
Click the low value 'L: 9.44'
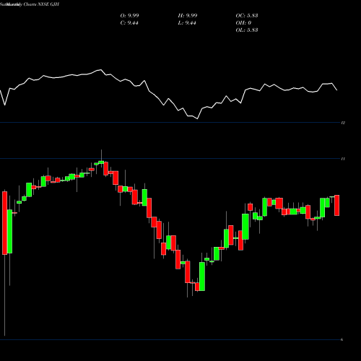click(x=187, y=23)
